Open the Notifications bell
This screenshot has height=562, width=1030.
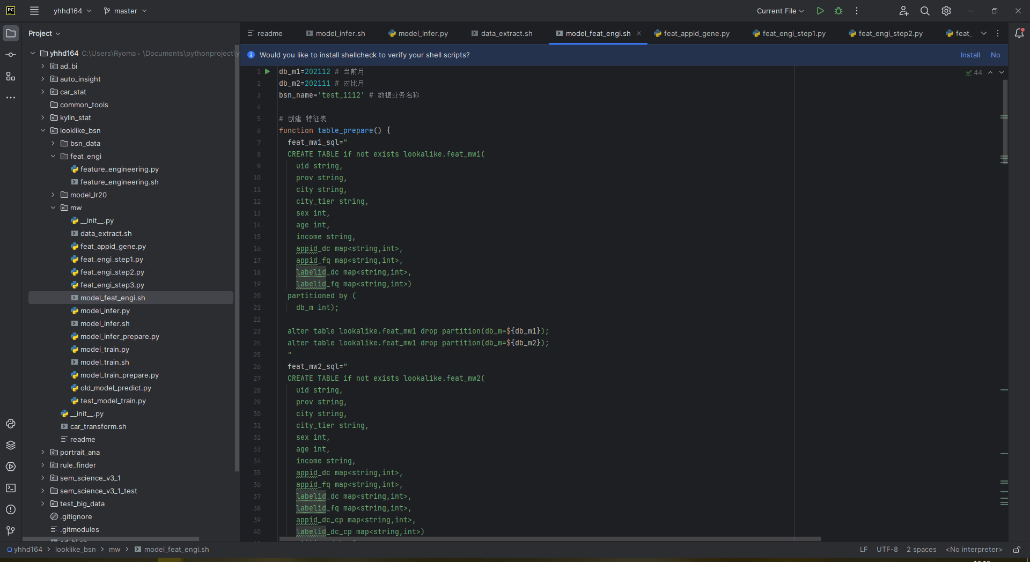pyautogui.click(x=1019, y=33)
